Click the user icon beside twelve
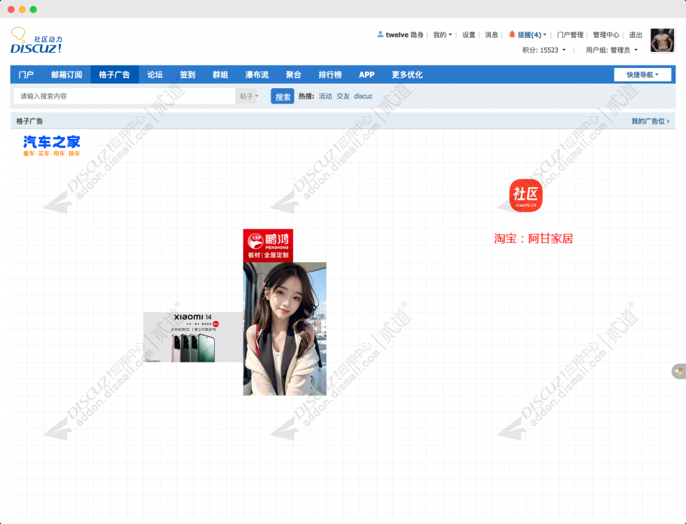 pyautogui.click(x=380, y=35)
